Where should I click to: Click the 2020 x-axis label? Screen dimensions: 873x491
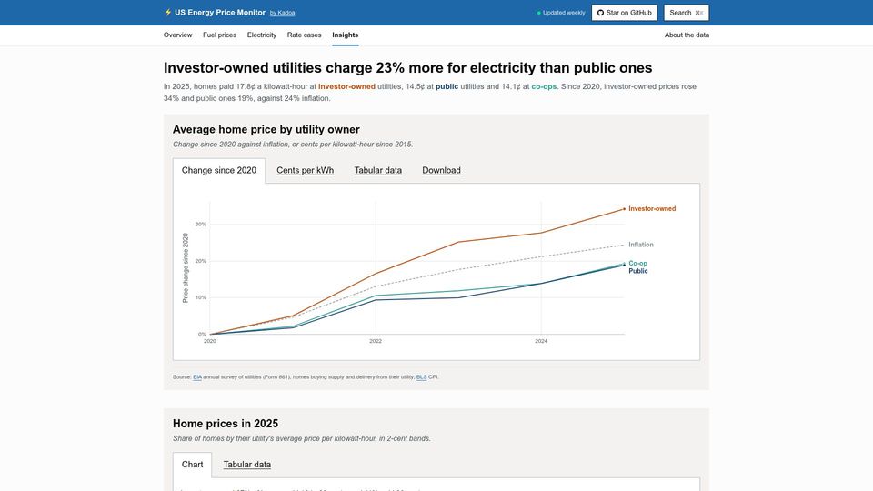210,341
